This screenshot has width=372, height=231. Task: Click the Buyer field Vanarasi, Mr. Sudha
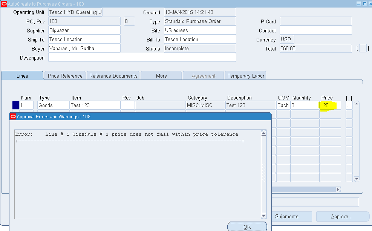84,48
